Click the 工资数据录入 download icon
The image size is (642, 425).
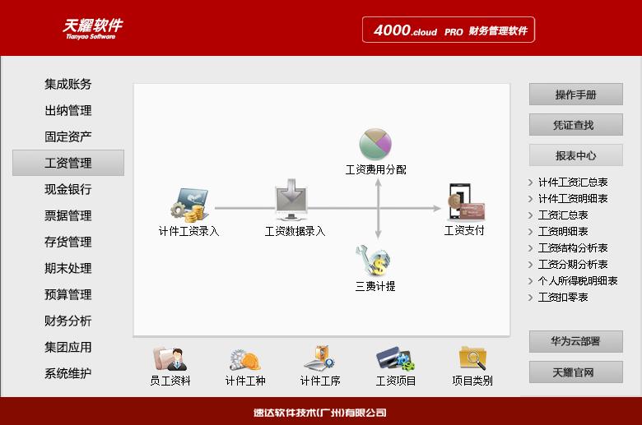click(x=294, y=200)
